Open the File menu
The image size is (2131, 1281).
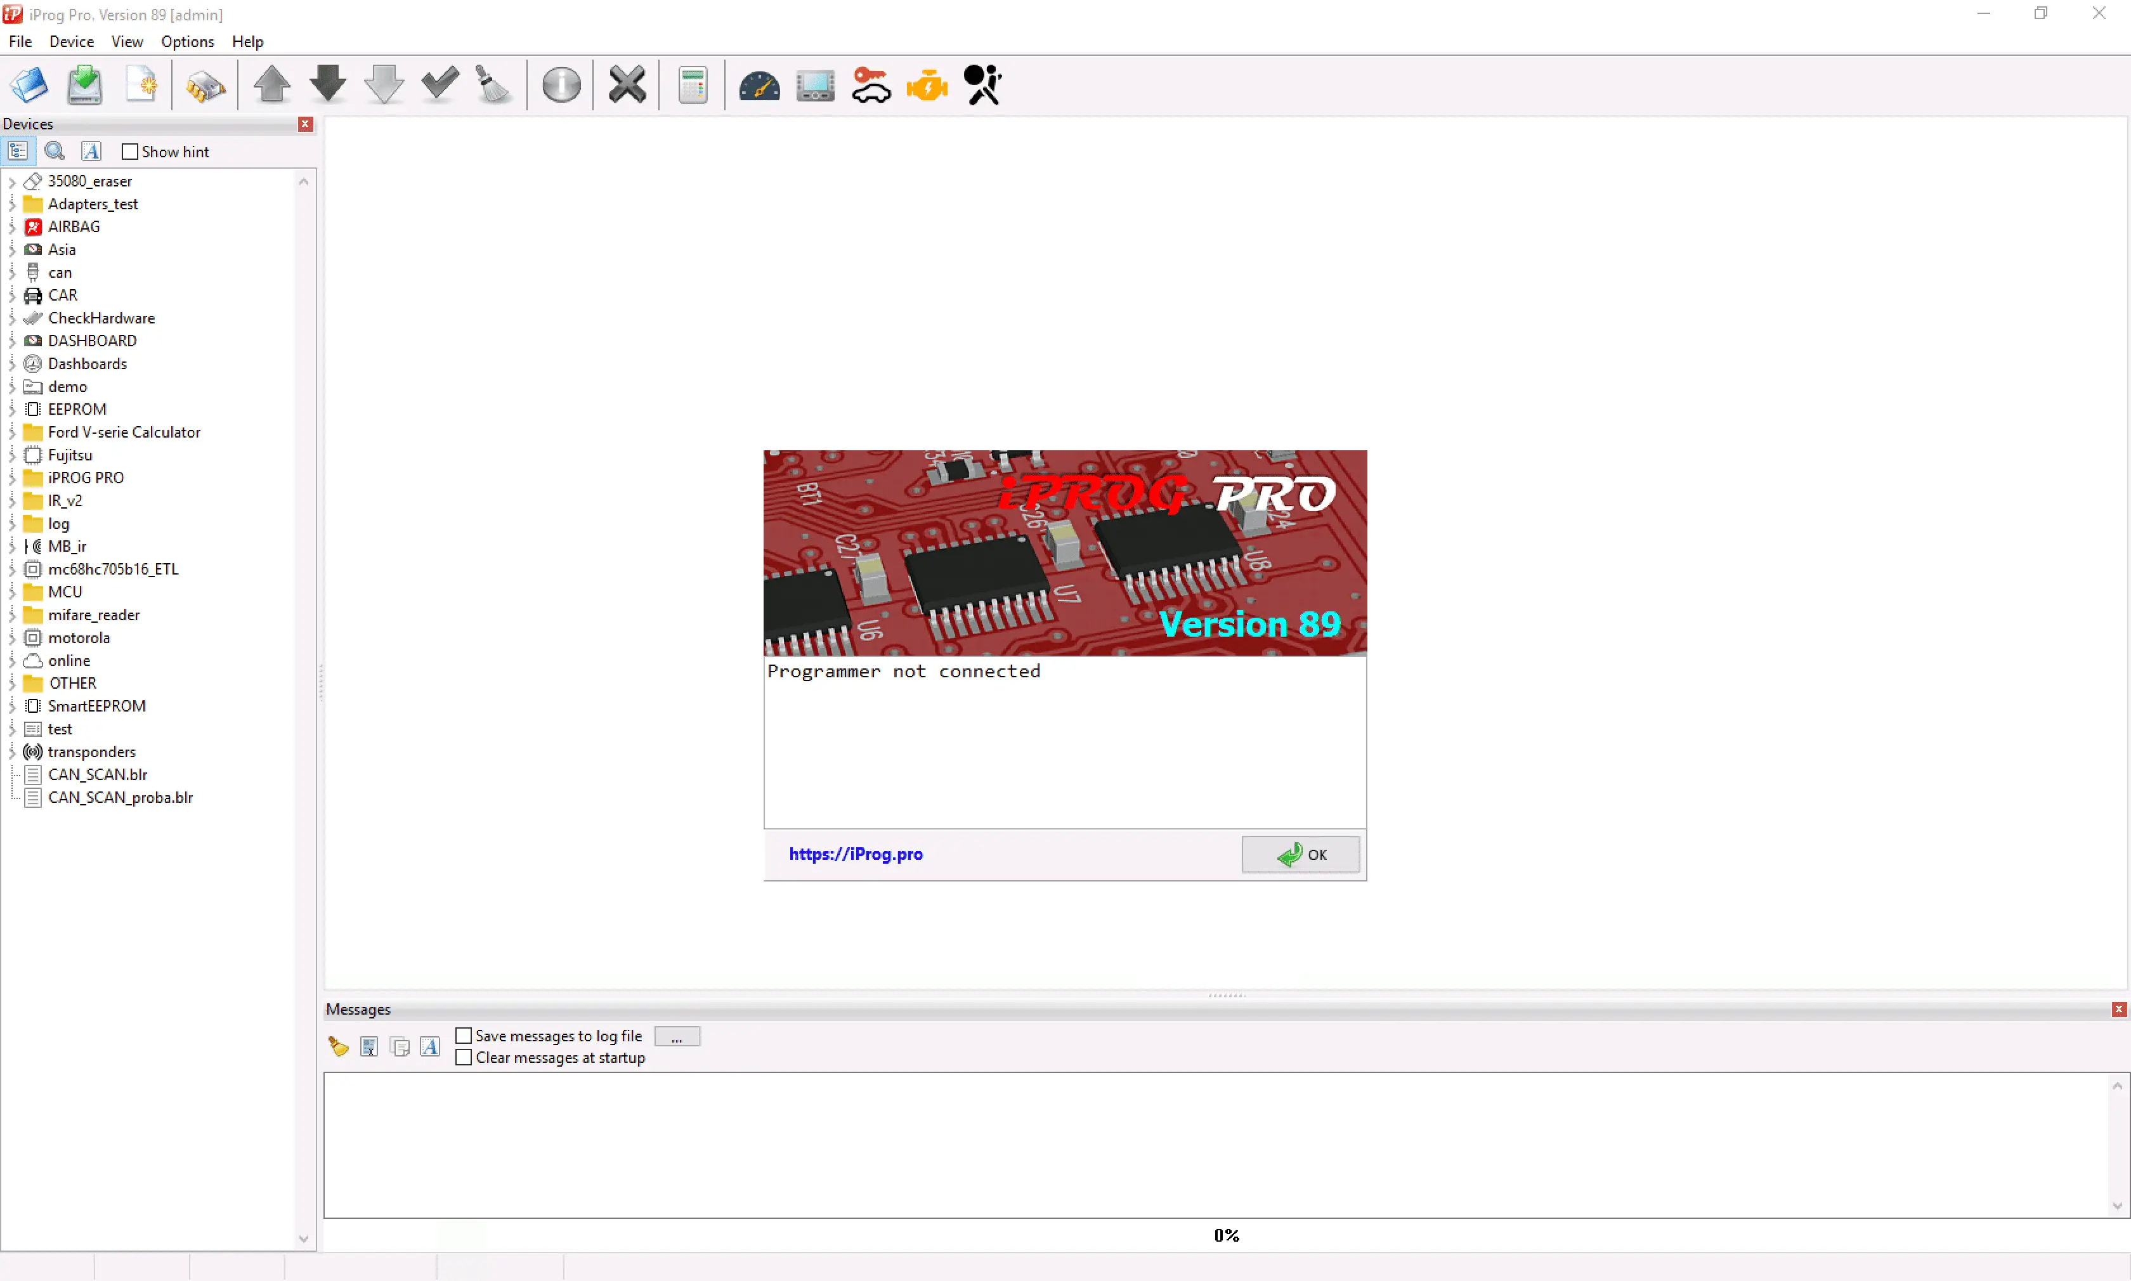(21, 41)
